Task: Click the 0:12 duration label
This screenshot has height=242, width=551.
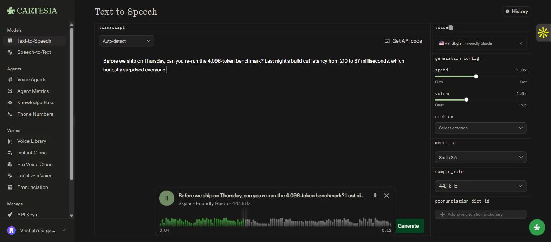Action: pos(387,230)
